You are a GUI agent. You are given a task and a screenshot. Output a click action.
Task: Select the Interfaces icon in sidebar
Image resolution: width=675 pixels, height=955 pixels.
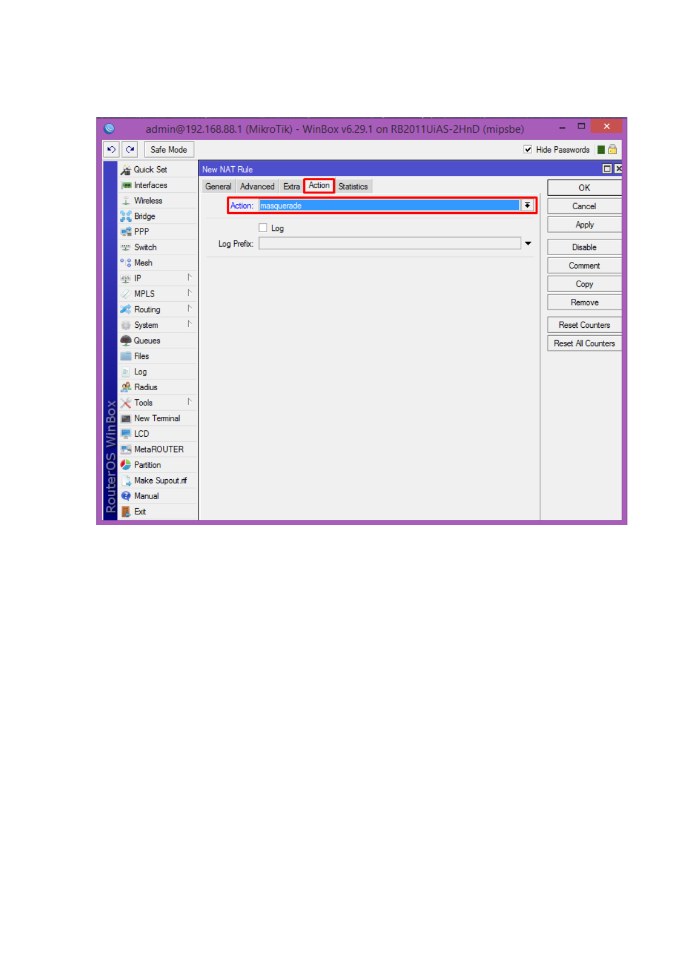126,185
